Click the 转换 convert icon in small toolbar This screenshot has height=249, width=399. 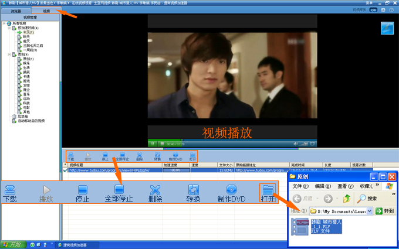157,155
